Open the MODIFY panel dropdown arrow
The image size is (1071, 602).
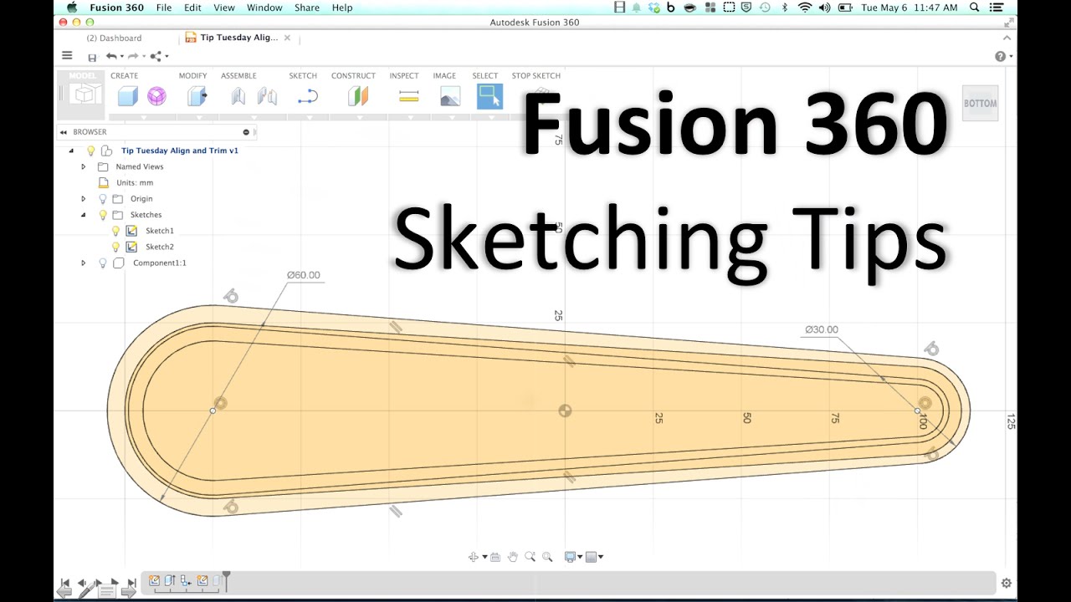tap(199, 118)
